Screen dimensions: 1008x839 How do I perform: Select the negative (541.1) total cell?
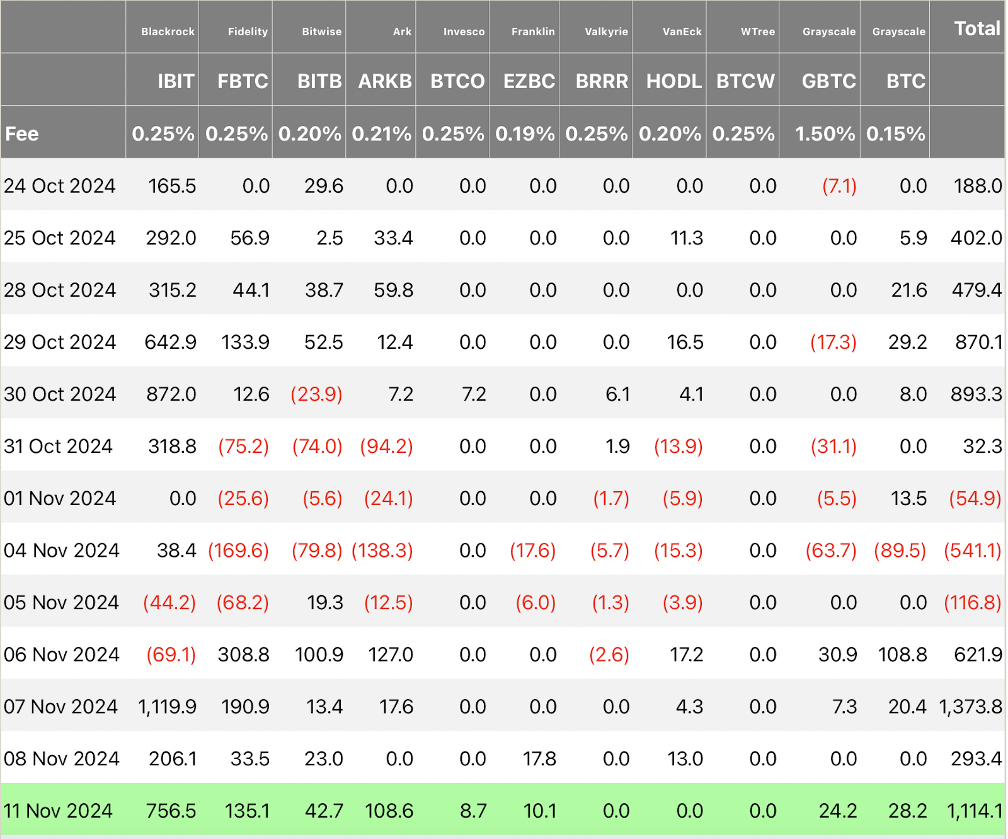tap(972, 551)
